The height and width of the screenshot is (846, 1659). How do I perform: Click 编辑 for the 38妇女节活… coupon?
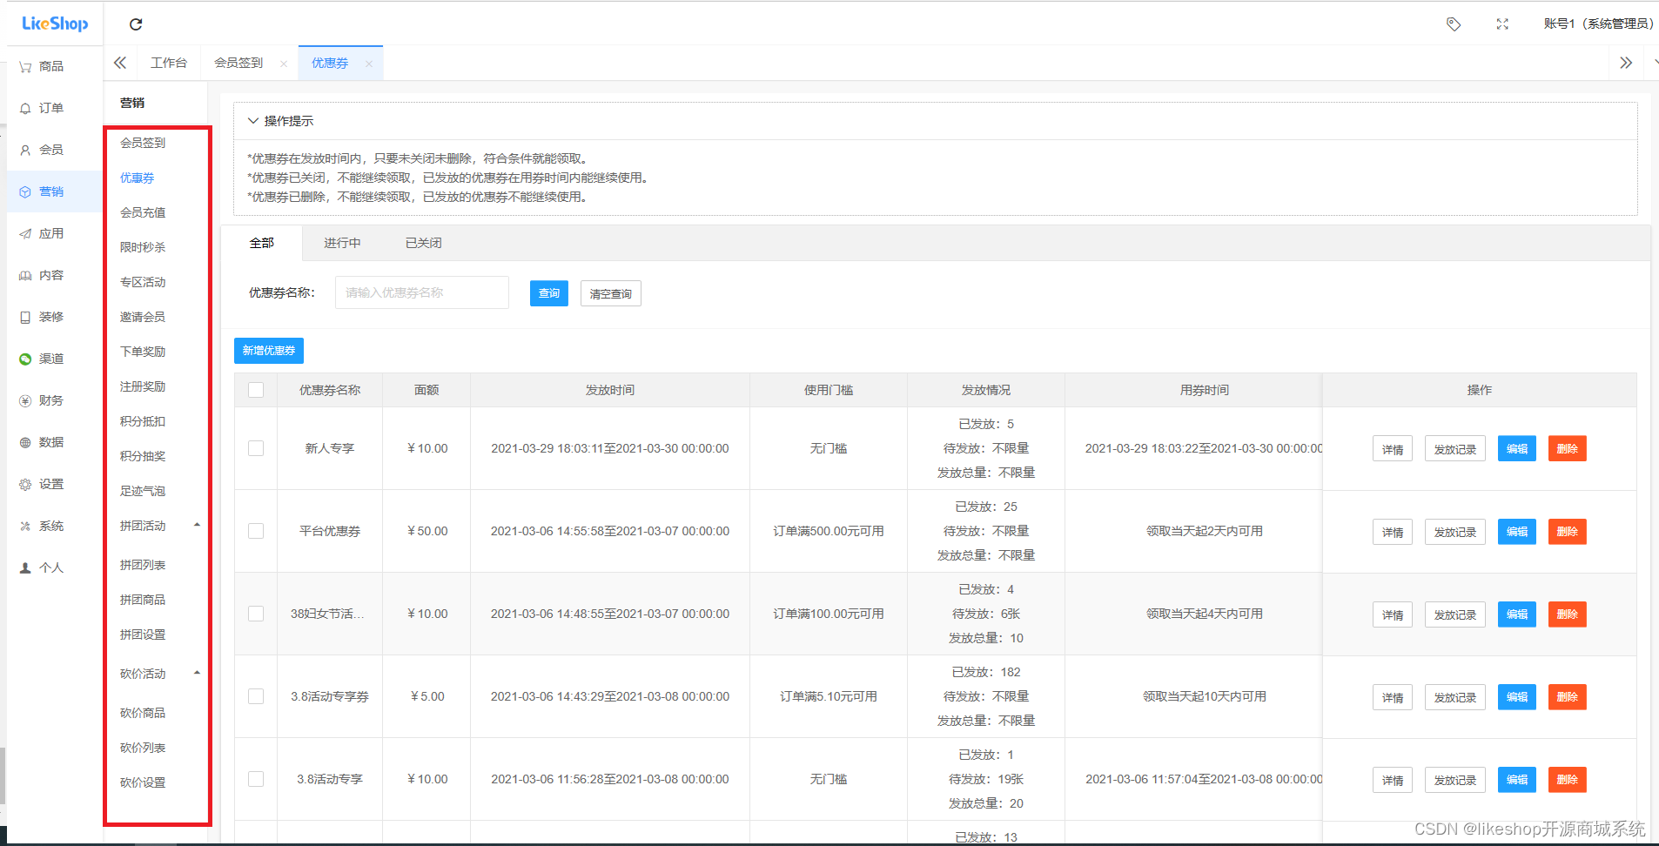pos(1517,614)
